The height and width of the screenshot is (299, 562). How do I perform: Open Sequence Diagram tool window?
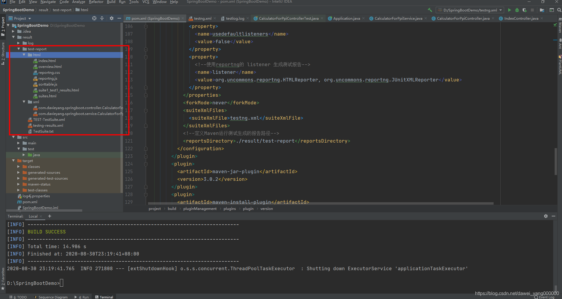(x=51, y=297)
